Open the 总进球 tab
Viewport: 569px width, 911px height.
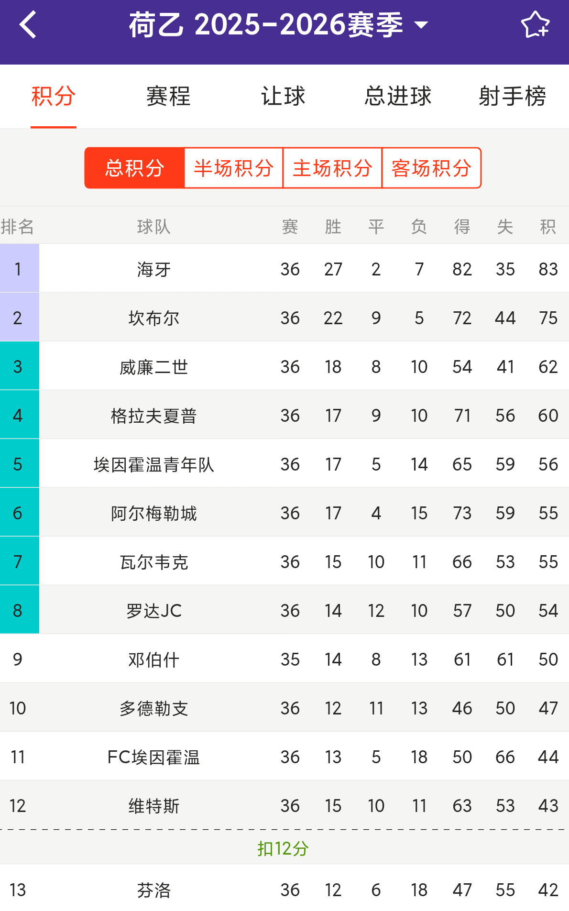pos(398,96)
